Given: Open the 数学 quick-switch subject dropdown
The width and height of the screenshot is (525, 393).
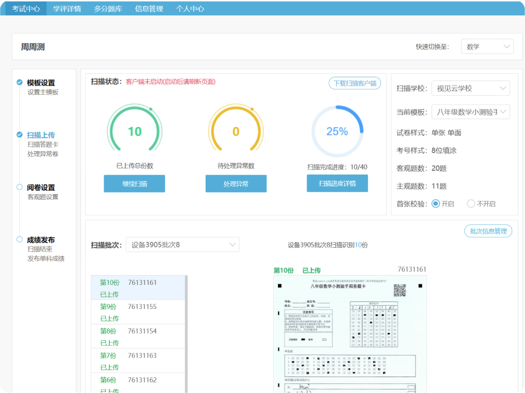Looking at the screenshot, I should (x=487, y=46).
